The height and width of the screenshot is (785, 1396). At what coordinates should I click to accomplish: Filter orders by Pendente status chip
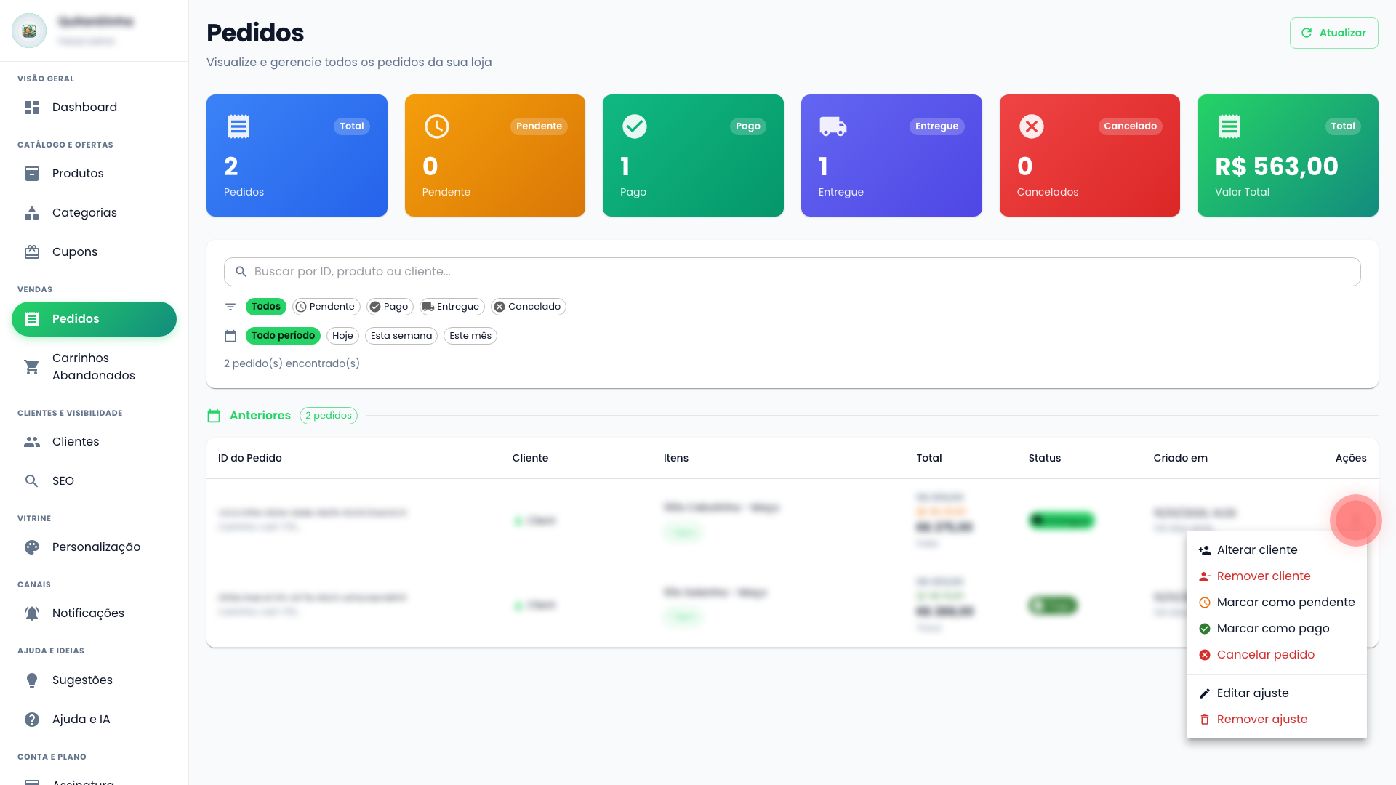coord(326,307)
